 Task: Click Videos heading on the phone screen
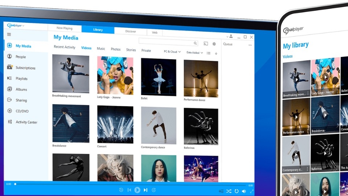(287, 57)
